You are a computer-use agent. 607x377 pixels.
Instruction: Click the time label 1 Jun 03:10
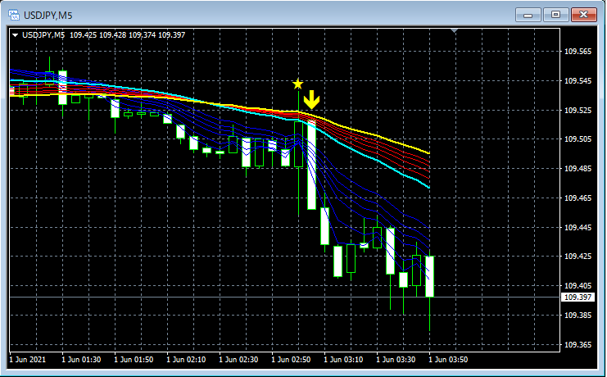click(343, 360)
